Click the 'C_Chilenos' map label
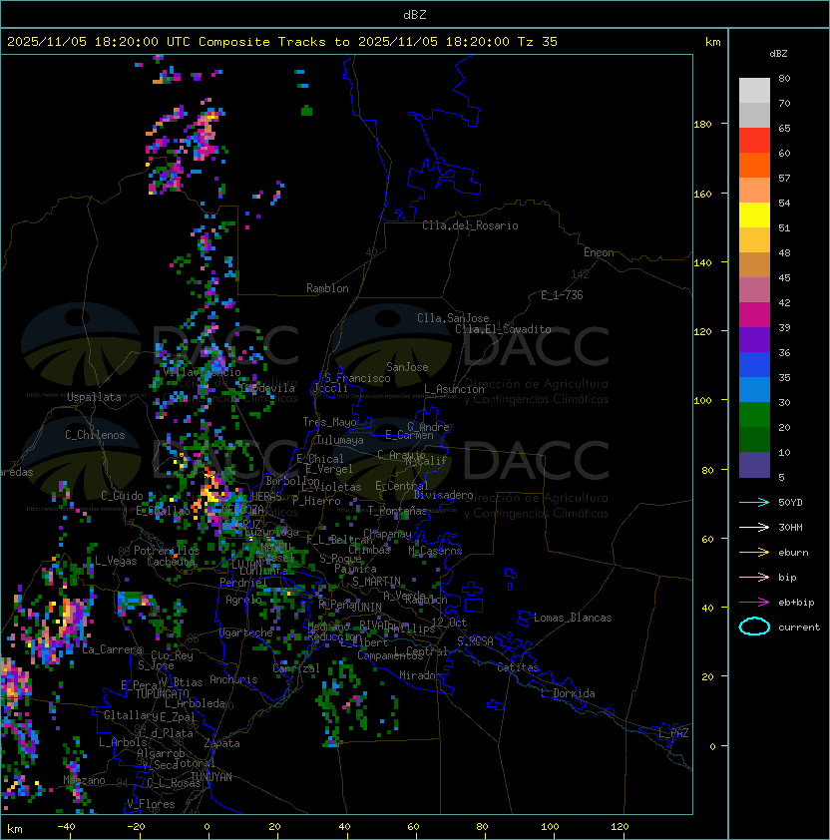The height and width of the screenshot is (840, 830). pos(95,435)
